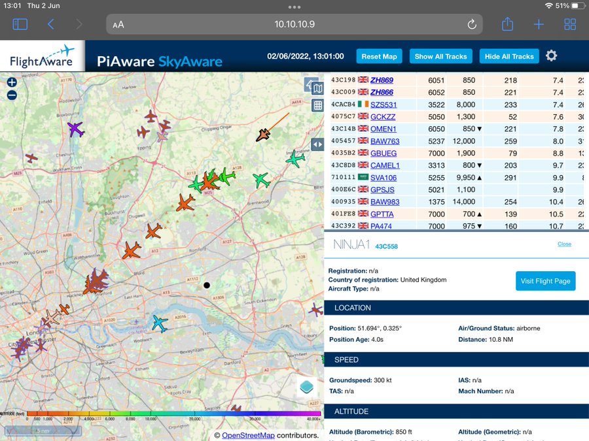Select flight ZH866 in the table
Image resolution: width=589 pixels, height=441 pixels.
coord(382,92)
